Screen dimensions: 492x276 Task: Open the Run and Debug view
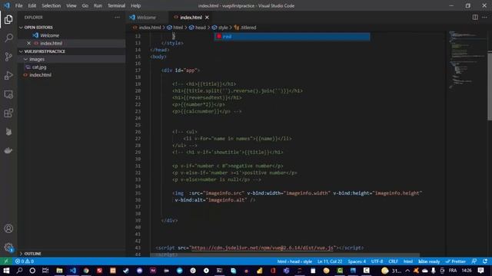[8, 75]
